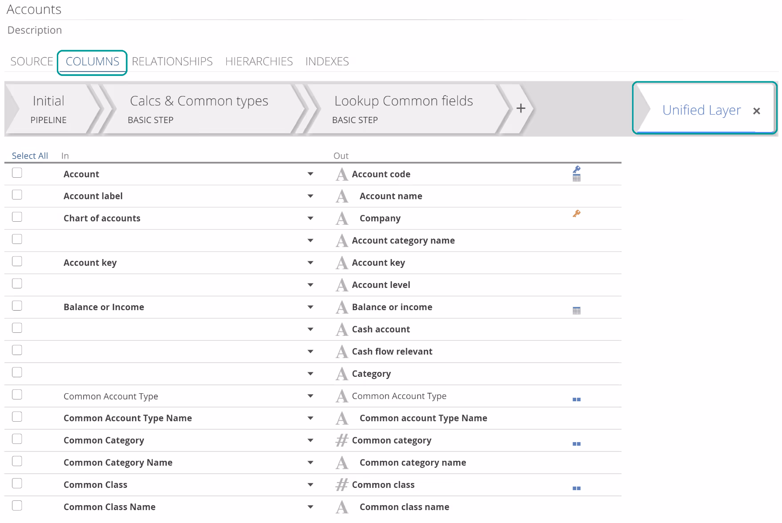Viewport: 782px width, 523px height.
Task: Click the blue squares icon for Common class
Action: (x=577, y=488)
